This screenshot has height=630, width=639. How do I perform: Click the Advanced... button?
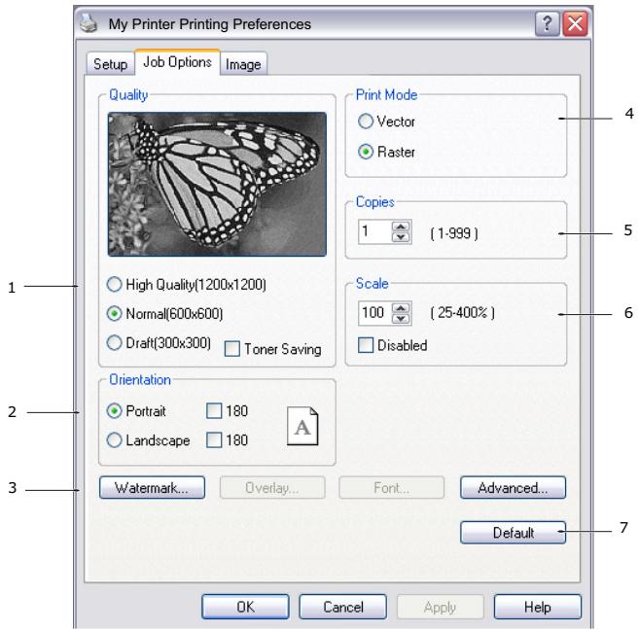coord(514,487)
